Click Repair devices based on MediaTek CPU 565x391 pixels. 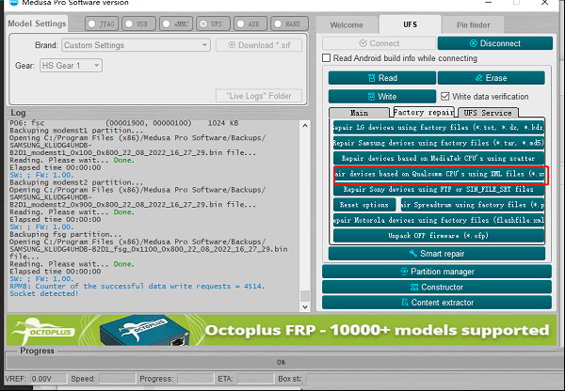point(439,158)
